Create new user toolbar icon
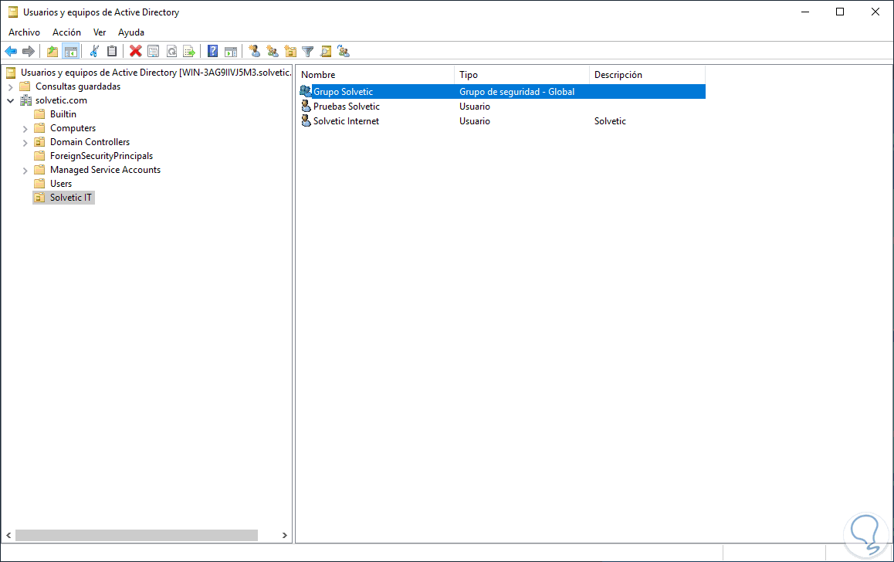Screen dimensions: 894x562 click(x=254, y=51)
